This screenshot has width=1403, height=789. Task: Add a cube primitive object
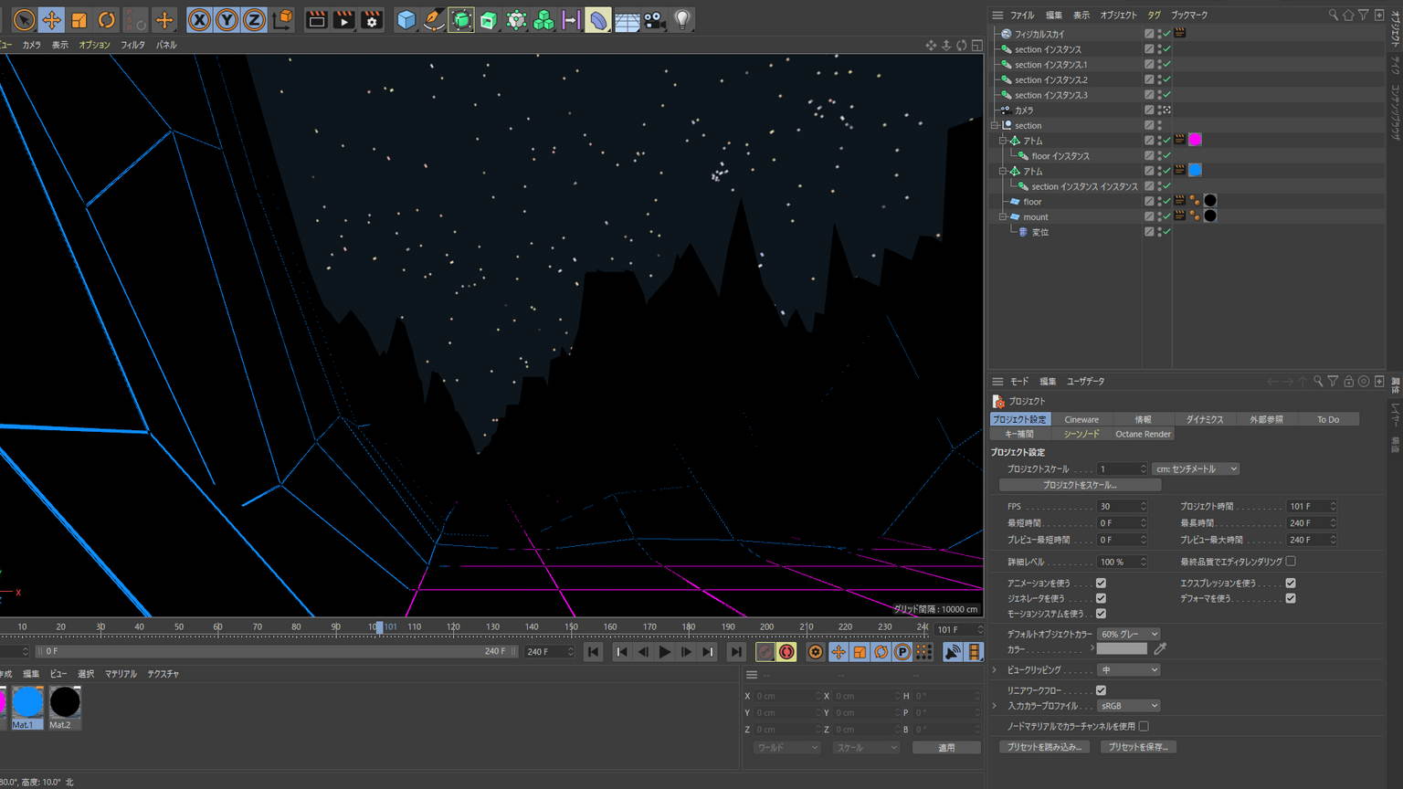[x=406, y=19]
